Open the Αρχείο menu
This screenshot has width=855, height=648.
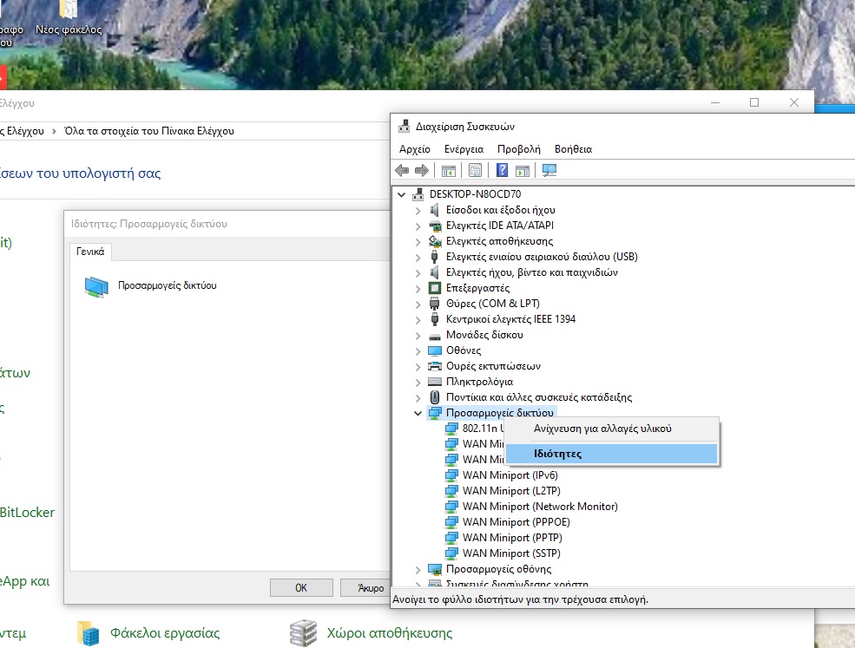point(414,149)
